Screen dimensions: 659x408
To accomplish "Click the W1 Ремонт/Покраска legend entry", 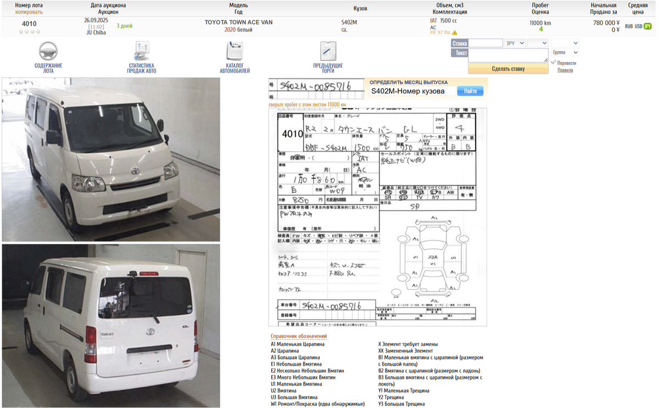I will [317, 404].
